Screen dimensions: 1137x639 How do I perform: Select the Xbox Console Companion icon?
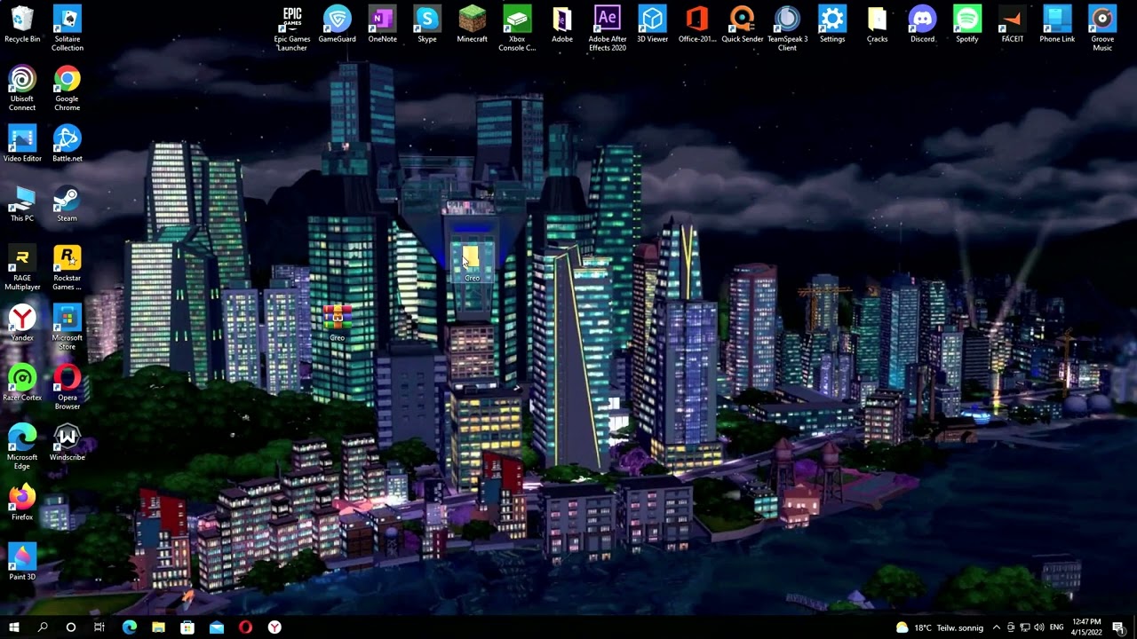517,28
